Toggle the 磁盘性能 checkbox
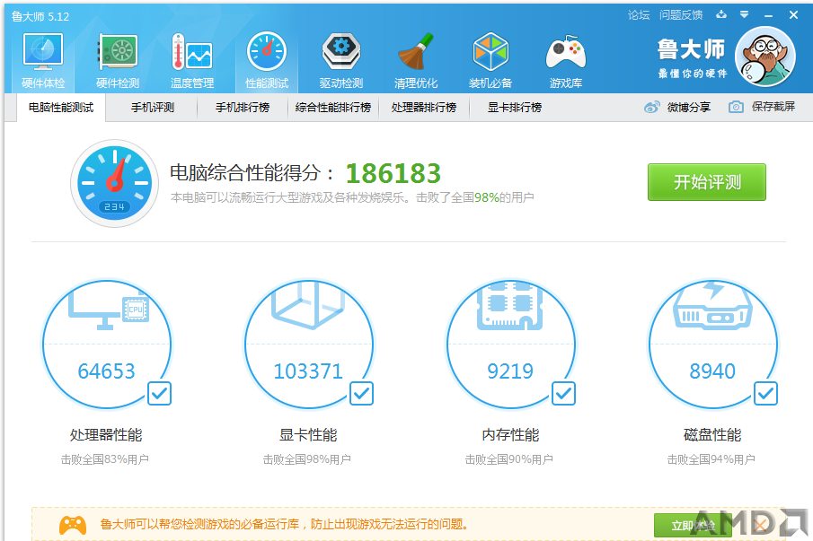813x541 pixels. (x=765, y=394)
